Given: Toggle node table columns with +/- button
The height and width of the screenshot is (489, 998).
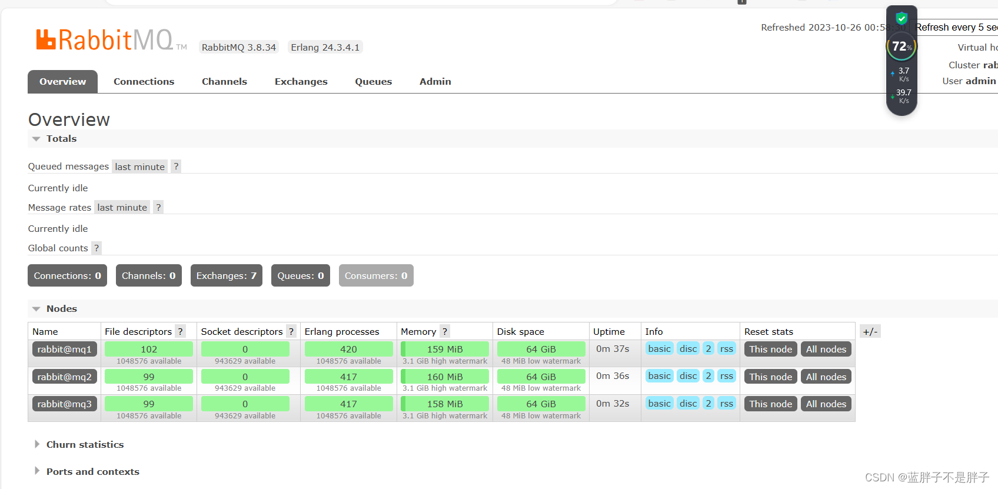Looking at the screenshot, I should [x=870, y=331].
